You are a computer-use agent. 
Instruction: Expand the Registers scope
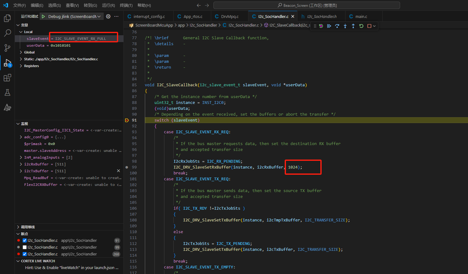tap(21, 66)
